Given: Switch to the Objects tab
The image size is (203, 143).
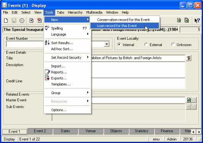Looking at the screenshot, I should [x=116, y=131].
